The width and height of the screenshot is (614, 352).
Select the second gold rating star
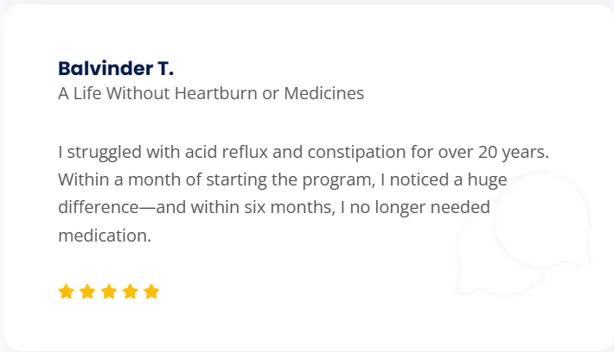click(x=87, y=292)
